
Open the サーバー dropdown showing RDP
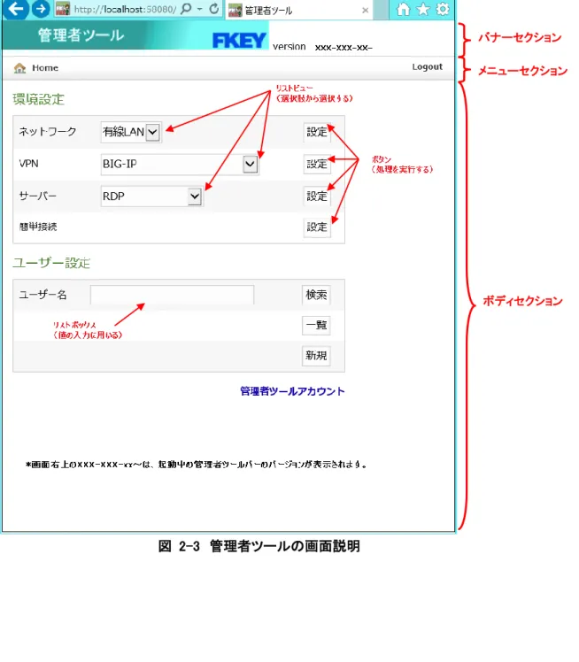point(151,196)
